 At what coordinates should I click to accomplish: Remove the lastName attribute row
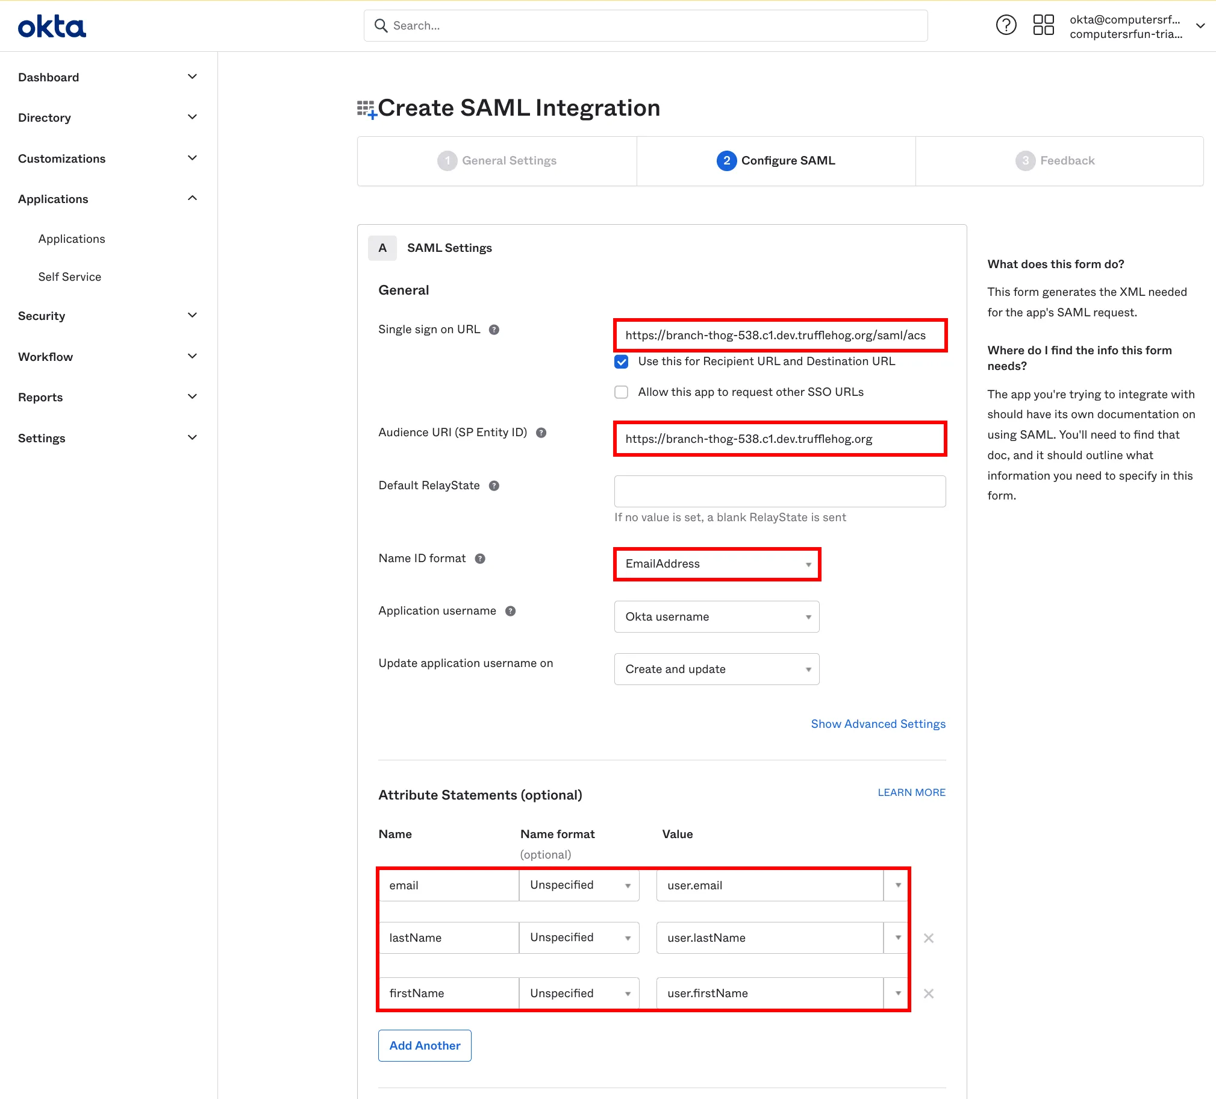928,938
